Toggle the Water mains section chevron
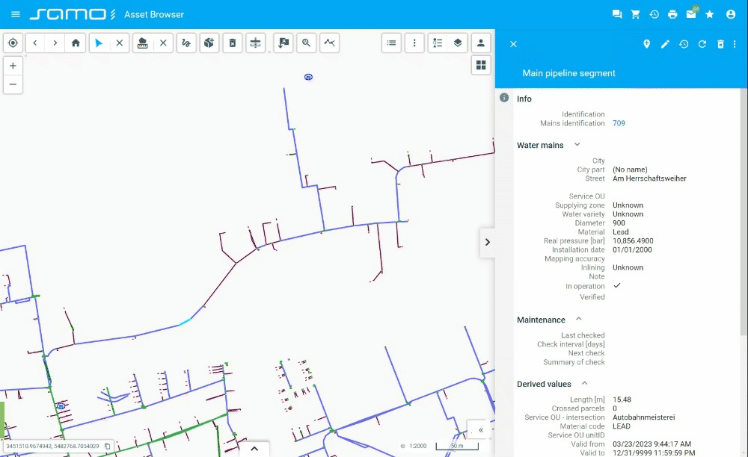 tap(577, 144)
